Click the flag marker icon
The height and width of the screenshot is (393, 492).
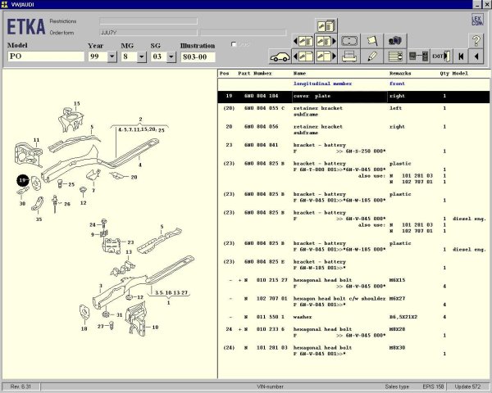click(372, 40)
